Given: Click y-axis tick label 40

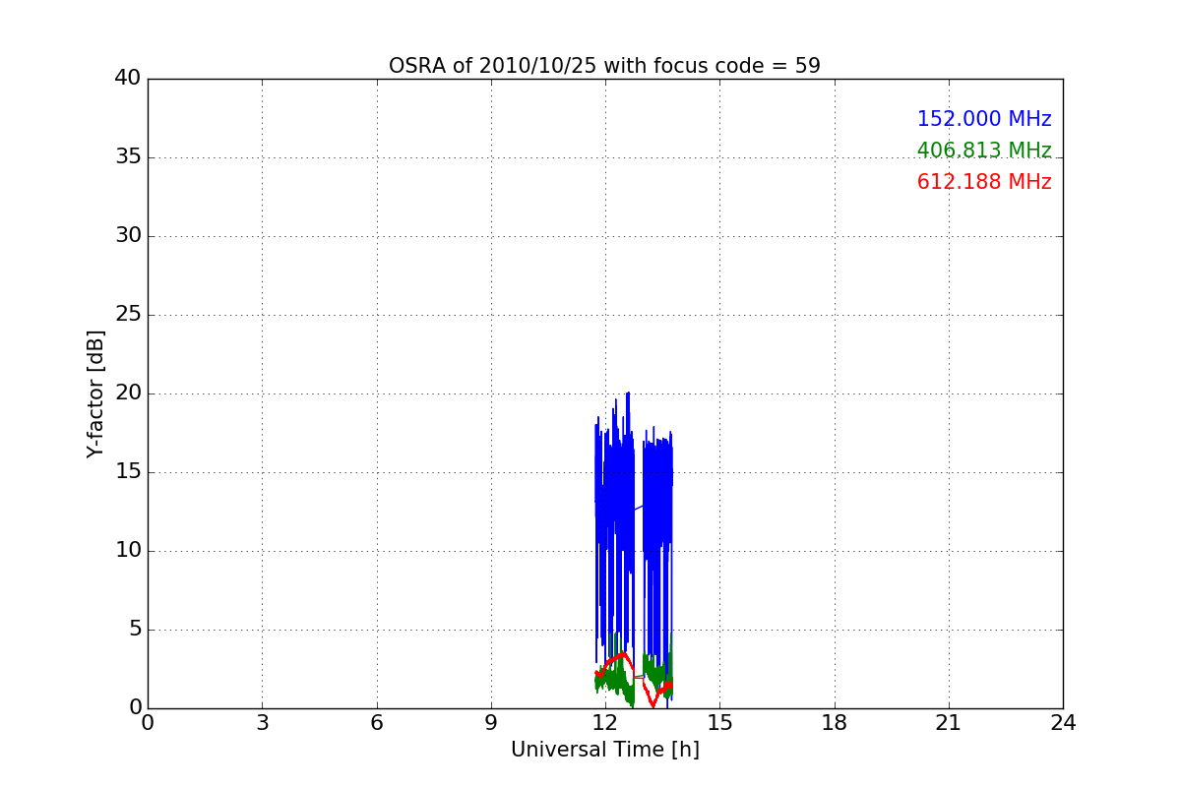Looking at the screenshot, I should [128, 79].
